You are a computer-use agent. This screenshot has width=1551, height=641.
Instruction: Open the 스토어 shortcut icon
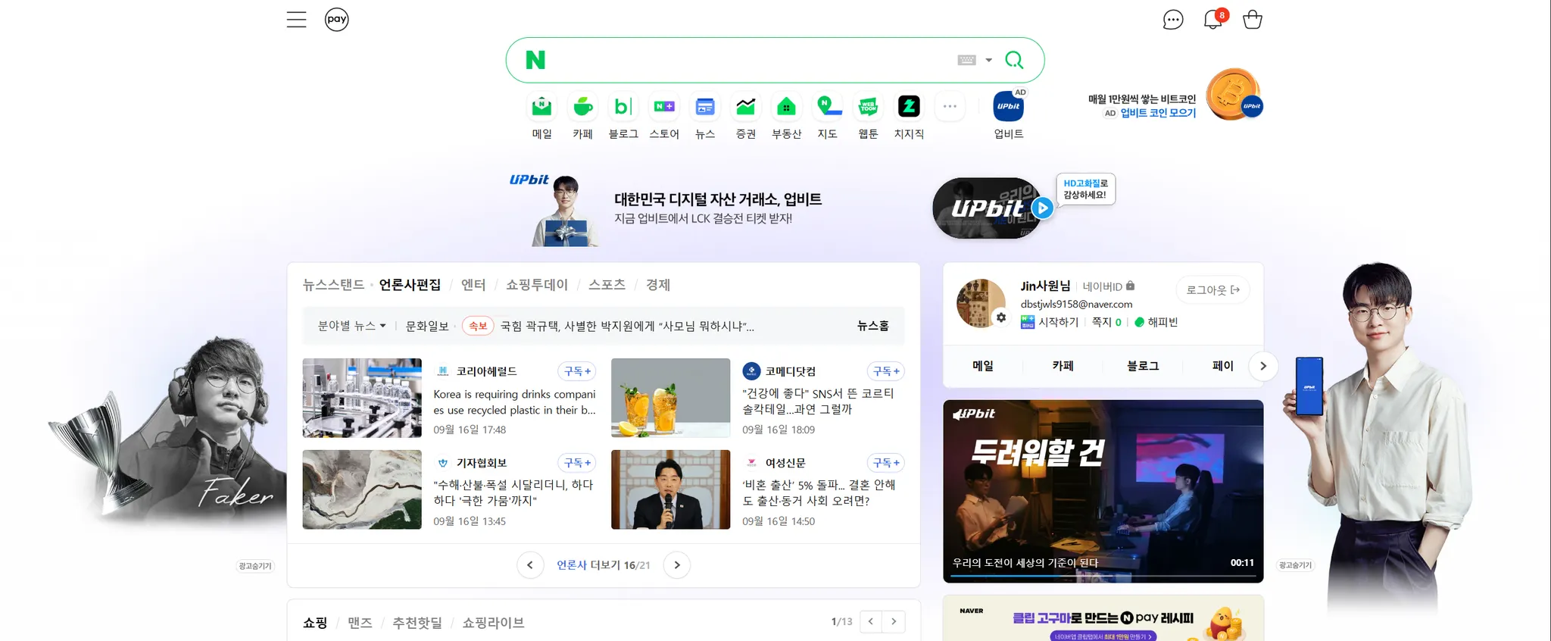[x=664, y=107]
